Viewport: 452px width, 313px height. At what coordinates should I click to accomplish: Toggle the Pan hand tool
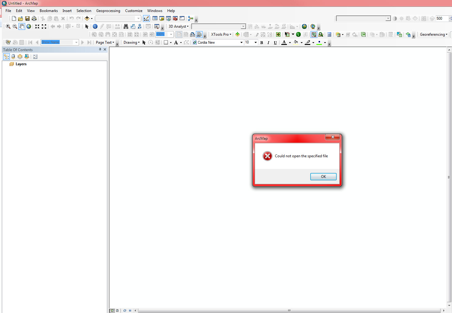(x=22, y=26)
